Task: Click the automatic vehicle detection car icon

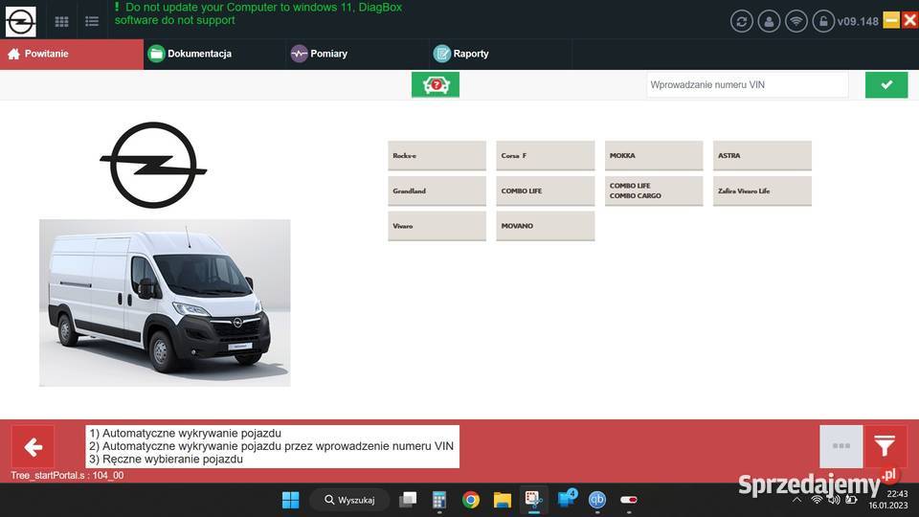Action: (435, 85)
